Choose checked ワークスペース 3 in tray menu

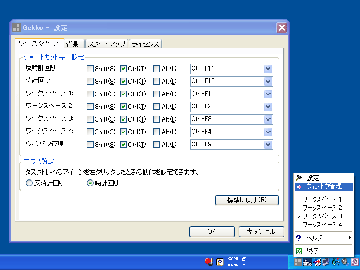324,216
